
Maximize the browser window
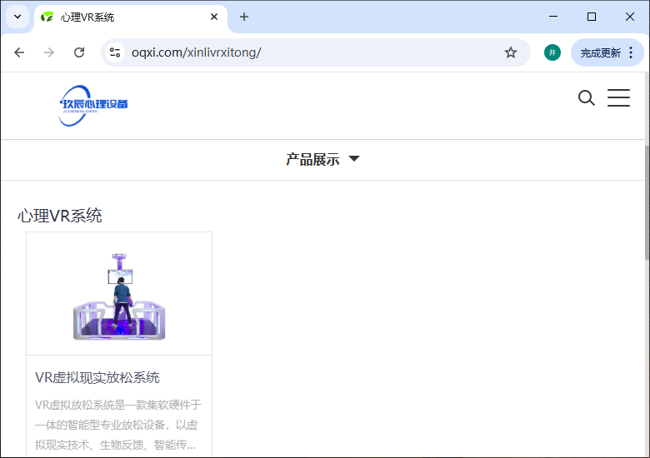[x=592, y=17]
